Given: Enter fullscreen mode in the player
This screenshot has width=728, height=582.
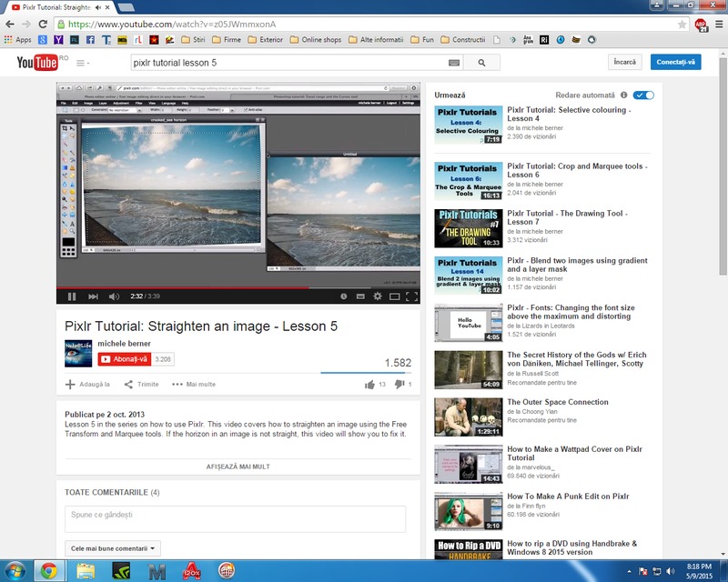Looking at the screenshot, I should point(411,296).
